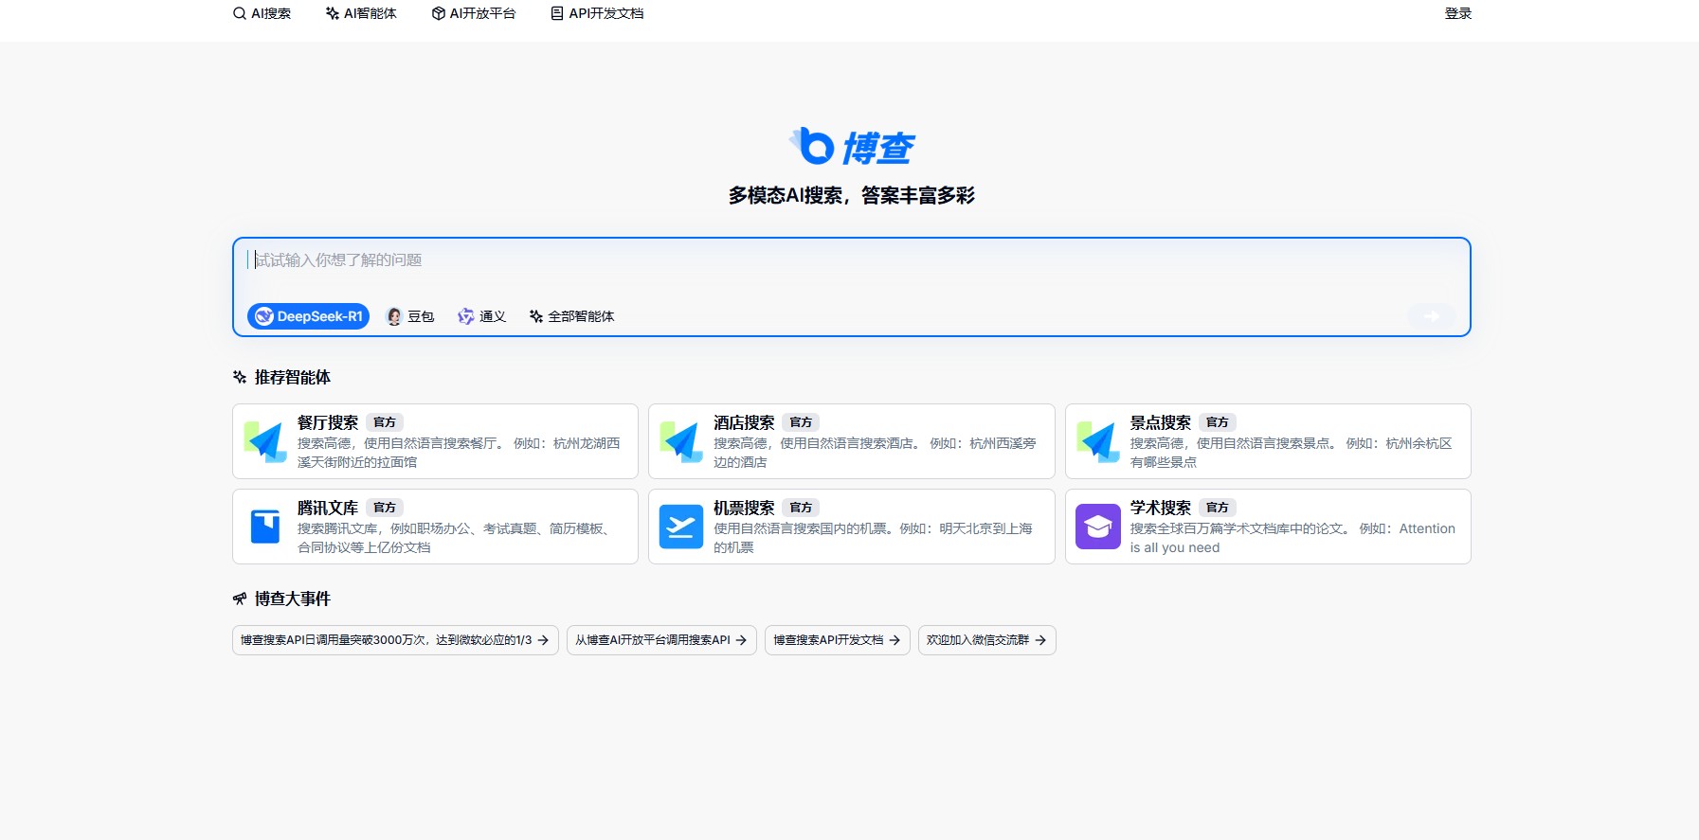Click the 博查 logo

click(x=851, y=147)
